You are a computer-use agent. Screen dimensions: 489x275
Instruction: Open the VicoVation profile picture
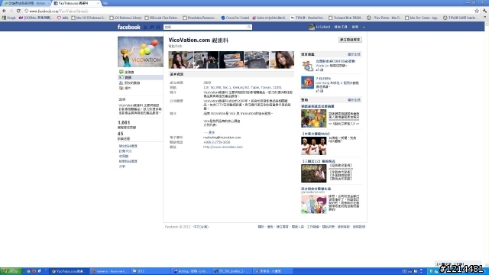[x=141, y=52]
